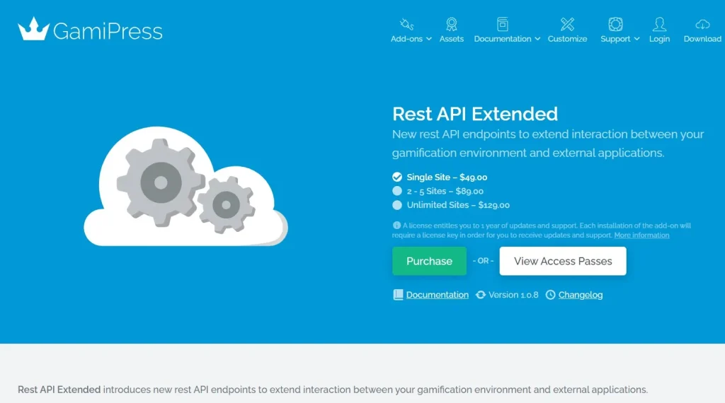Screen dimensions: 725x403
Task: Click the Rest API Extended heading
Action: tap(475, 114)
